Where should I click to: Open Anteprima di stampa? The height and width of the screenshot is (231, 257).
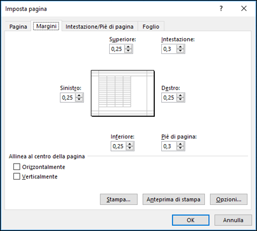coord(173,199)
